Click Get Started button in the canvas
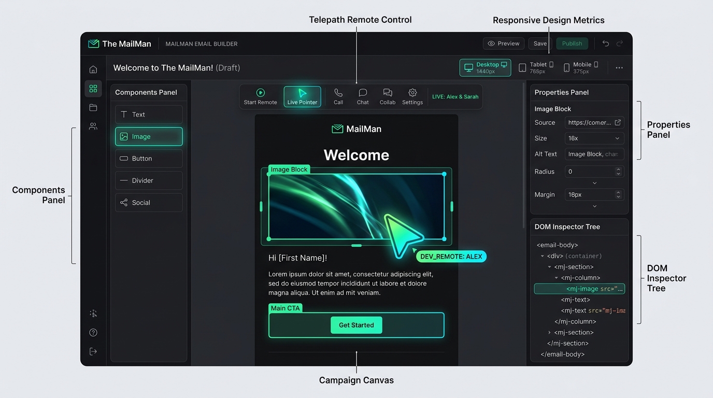Viewport: 713px width, 398px height. (x=356, y=325)
